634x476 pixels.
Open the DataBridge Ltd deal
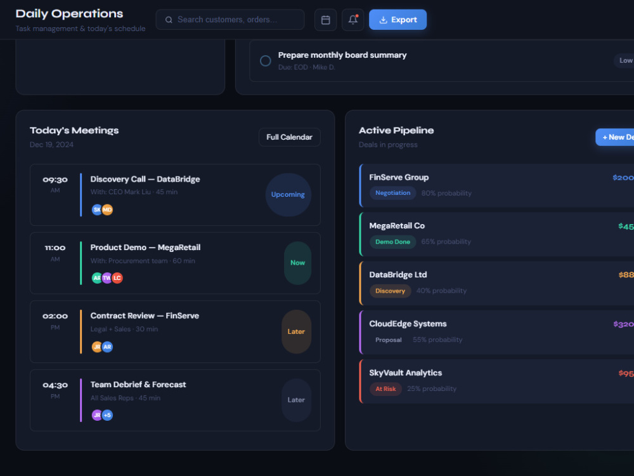click(496, 283)
